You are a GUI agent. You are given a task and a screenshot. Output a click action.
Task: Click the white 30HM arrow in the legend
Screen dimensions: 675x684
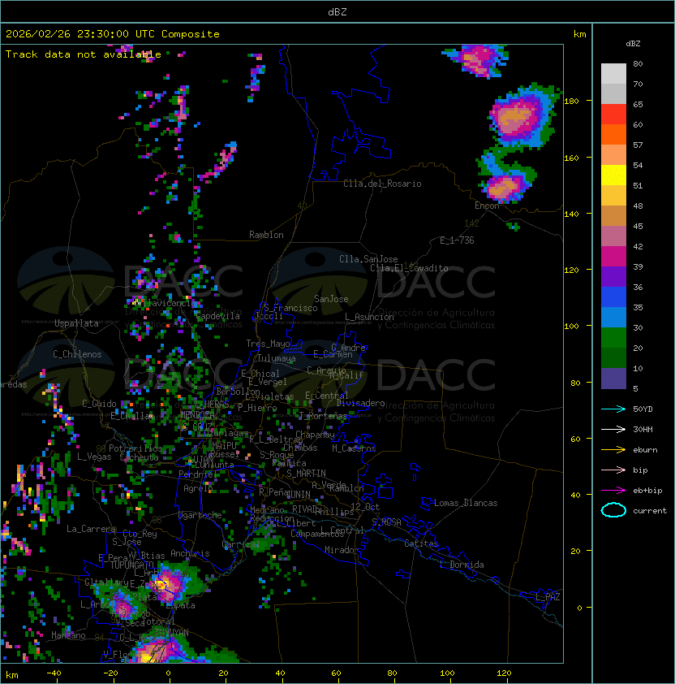tap(613, 429)
